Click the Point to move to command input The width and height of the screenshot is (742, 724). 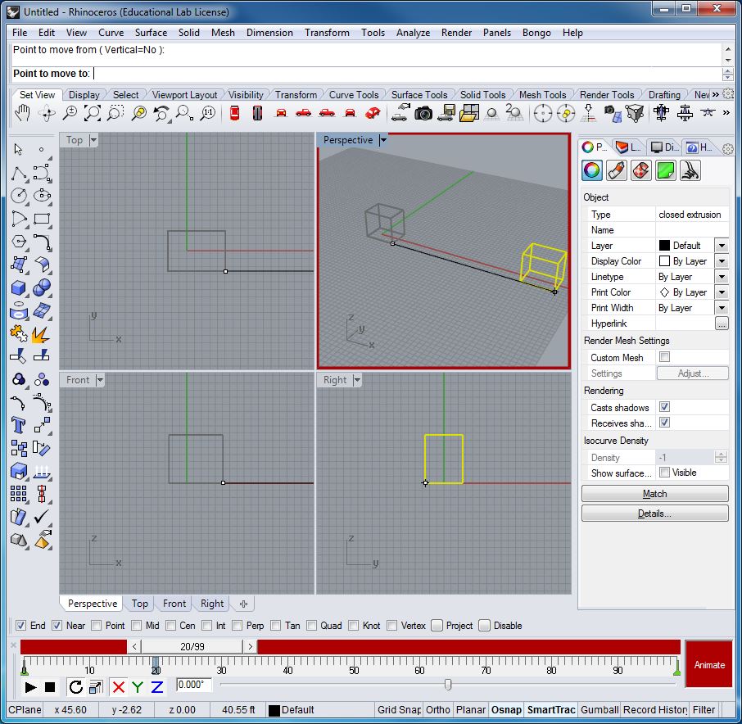(x=367, y=74)
